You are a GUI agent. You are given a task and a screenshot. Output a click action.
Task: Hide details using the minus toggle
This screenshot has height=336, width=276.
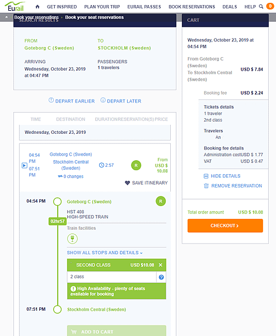pyautogui.click(x=206, y=176)
